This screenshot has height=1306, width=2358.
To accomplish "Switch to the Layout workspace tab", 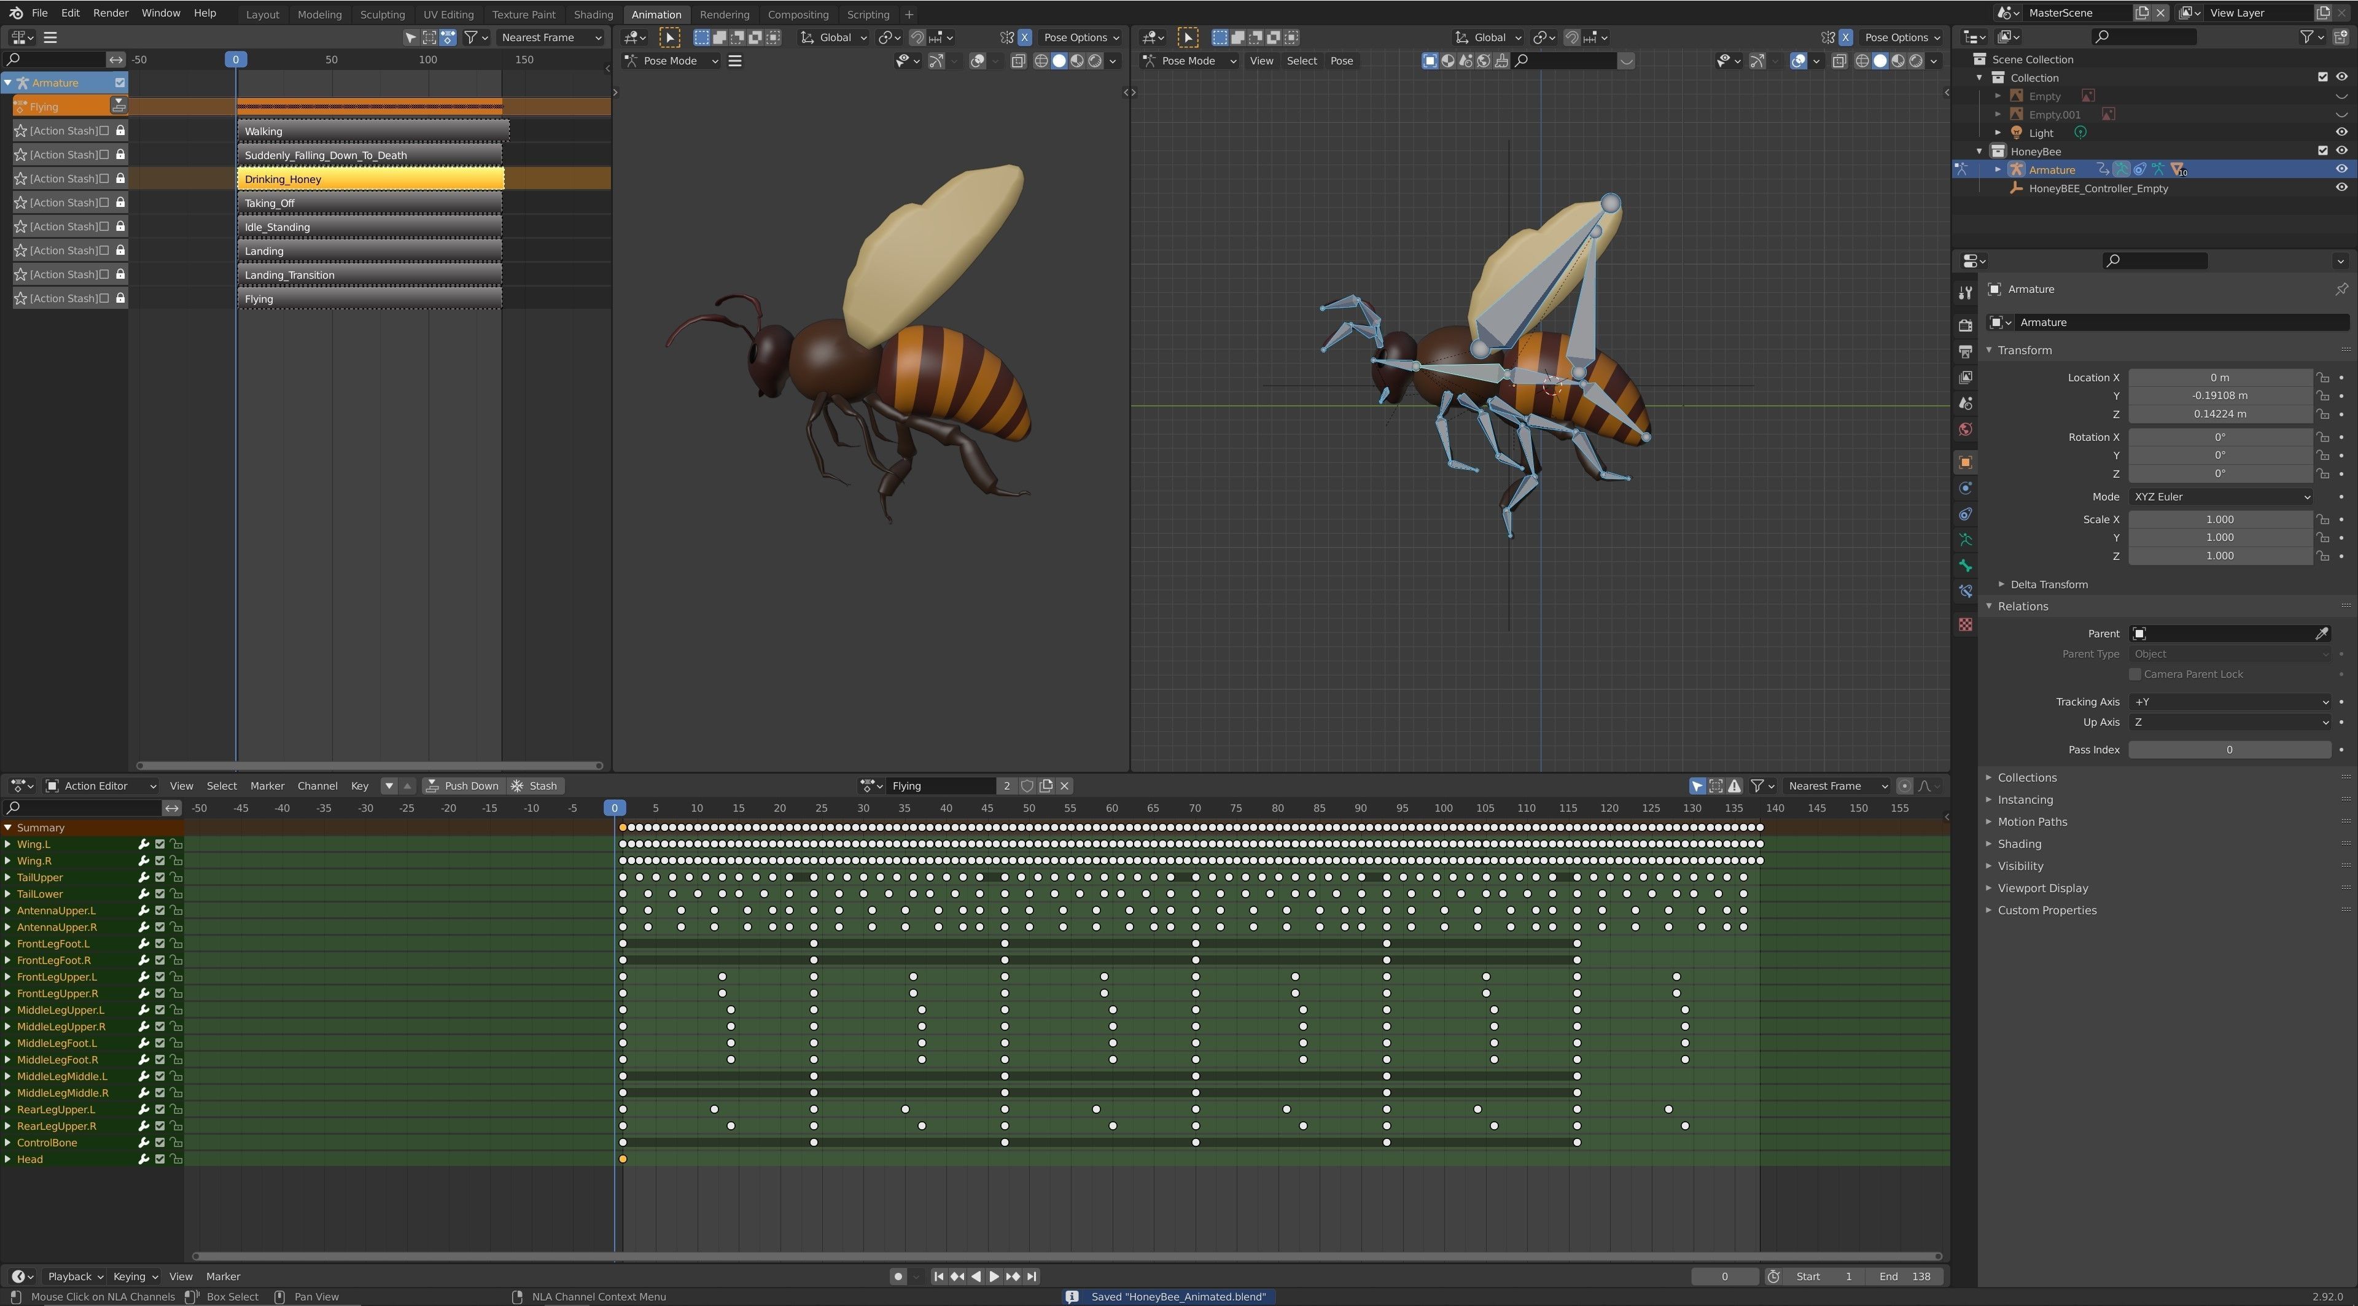I will pos(262,14).
